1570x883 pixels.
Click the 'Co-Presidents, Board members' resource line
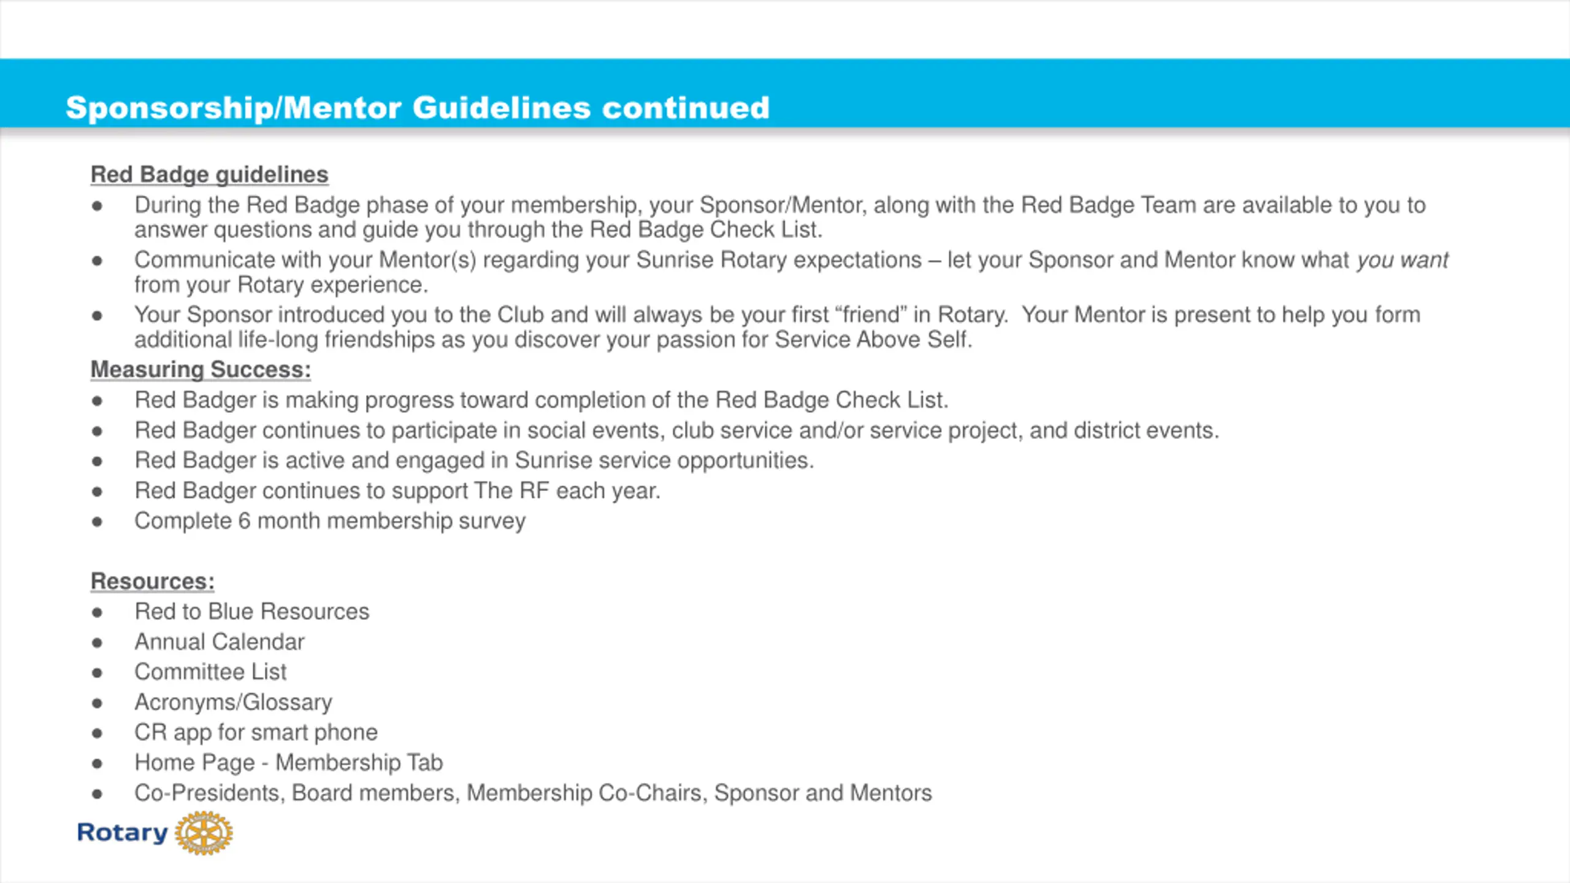click(x=532, y=793)
